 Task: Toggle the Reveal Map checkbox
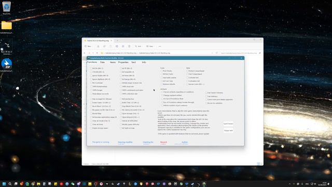pyautogui.click(x=91, y=114)
